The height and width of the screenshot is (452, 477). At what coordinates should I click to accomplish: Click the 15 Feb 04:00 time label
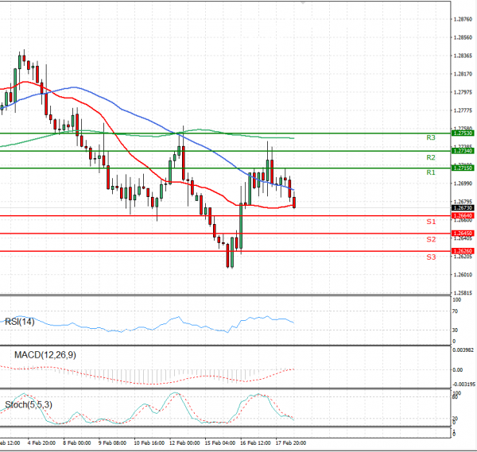[220, 443]
